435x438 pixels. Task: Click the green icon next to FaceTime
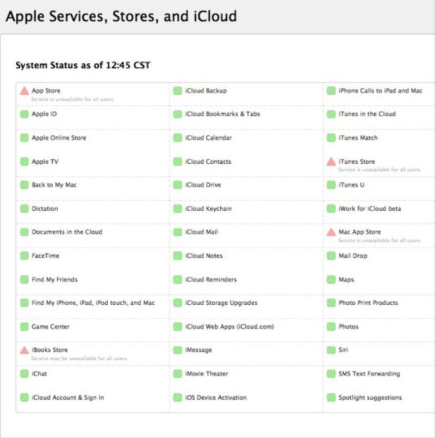pyautogui.click(x=24, y=256)
